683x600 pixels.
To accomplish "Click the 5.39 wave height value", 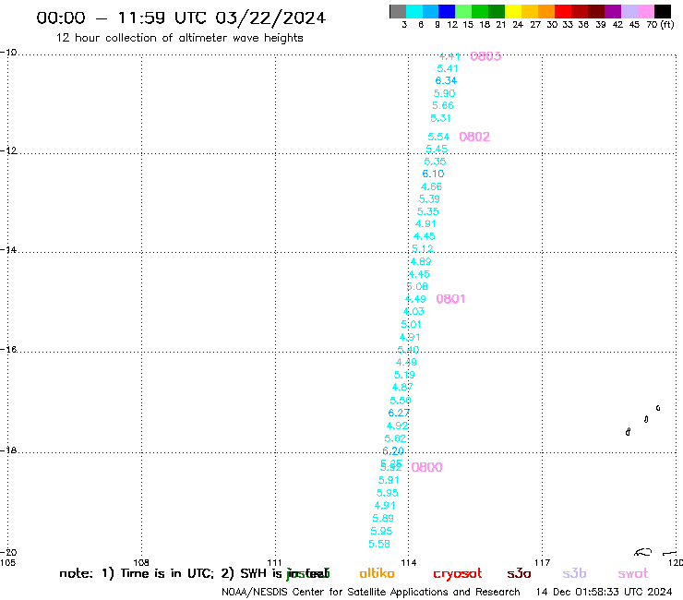I will pos(429,199).
